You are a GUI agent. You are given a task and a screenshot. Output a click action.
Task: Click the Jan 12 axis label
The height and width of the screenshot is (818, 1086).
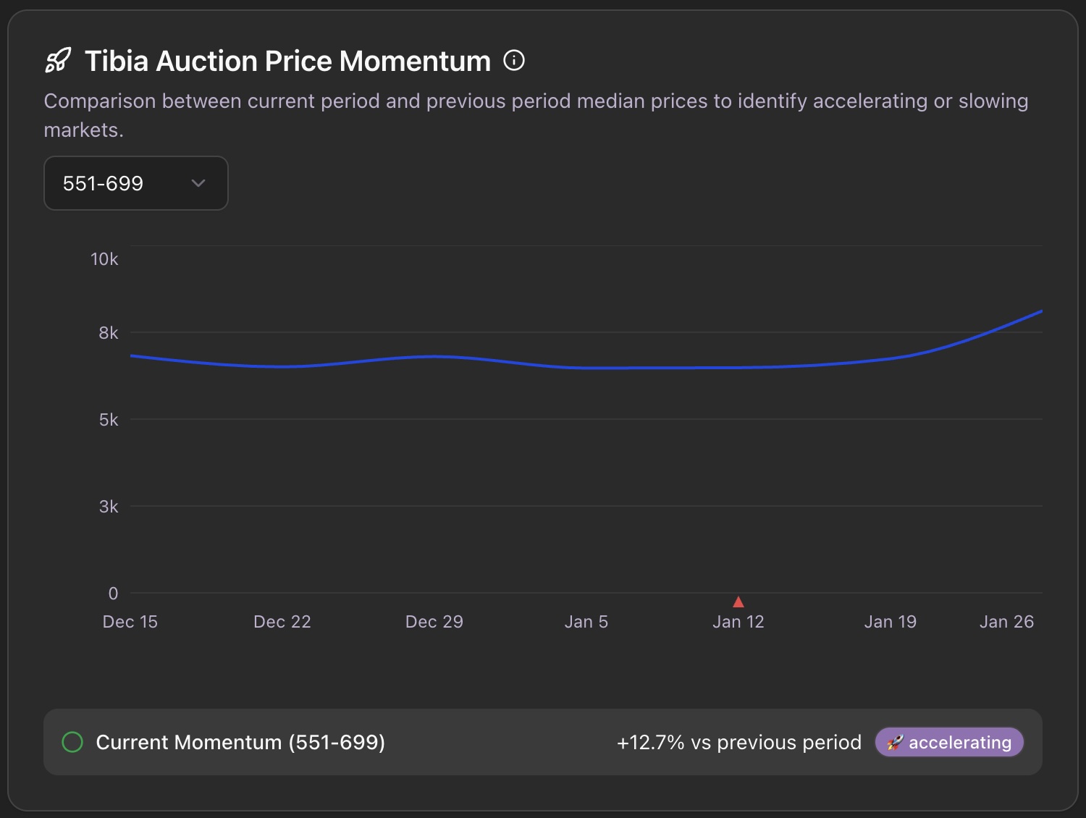pyautogui.click(x=738, y=622)
